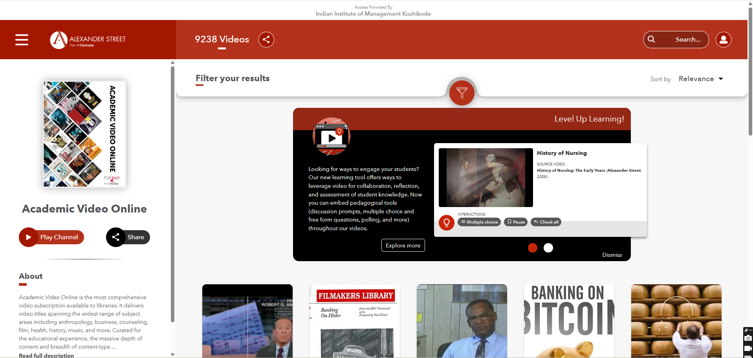Click the Alexander Street logo
The image size is (753, 358).
[88, 40]
